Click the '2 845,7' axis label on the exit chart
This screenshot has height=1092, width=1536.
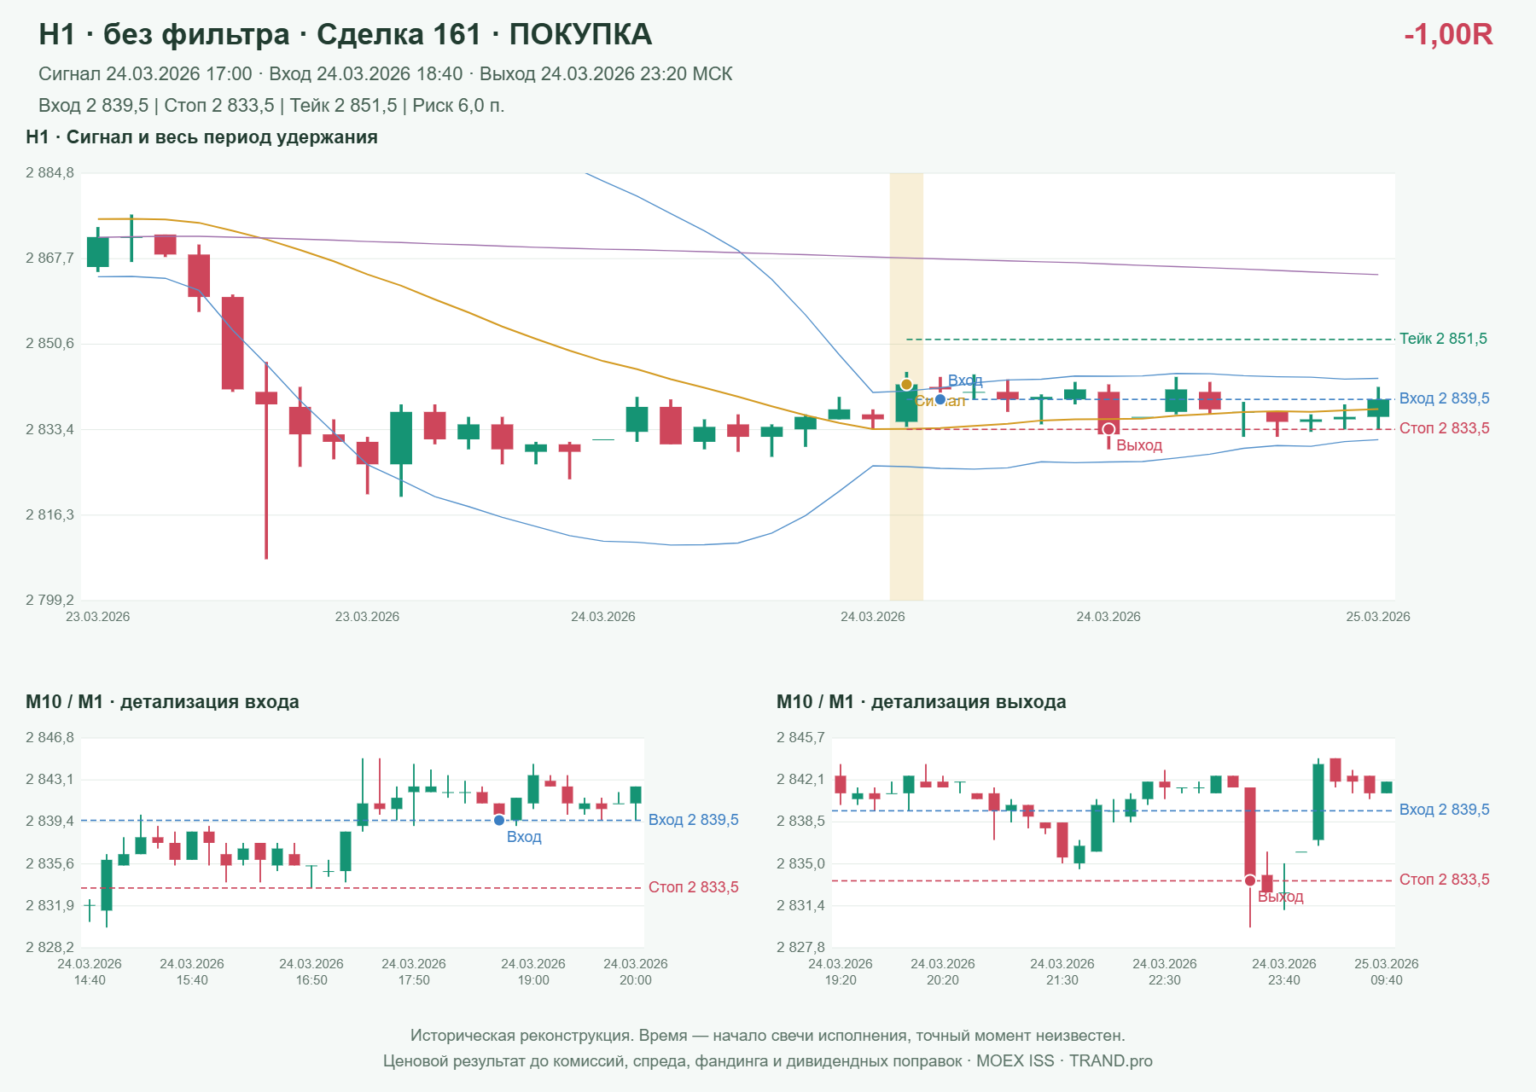[x=800, y=738]
